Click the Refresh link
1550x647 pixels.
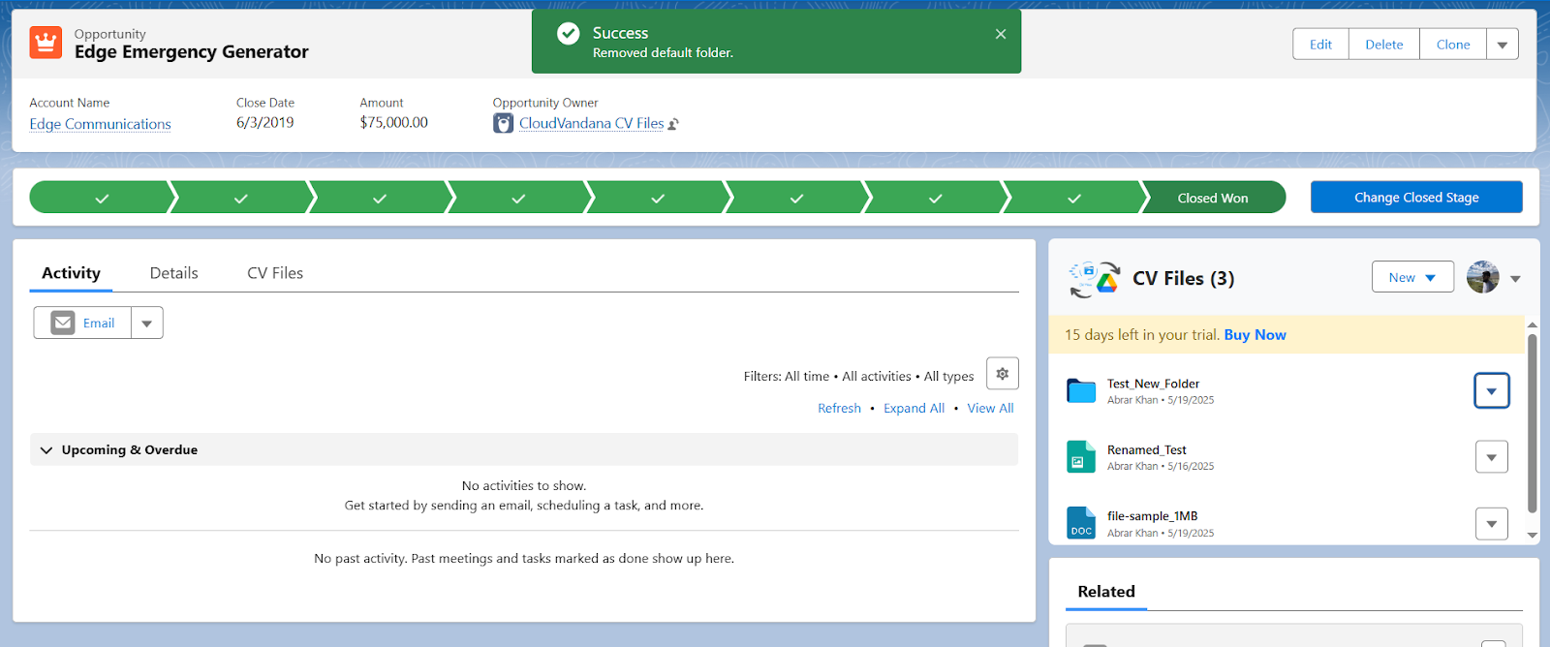point(839,408)
